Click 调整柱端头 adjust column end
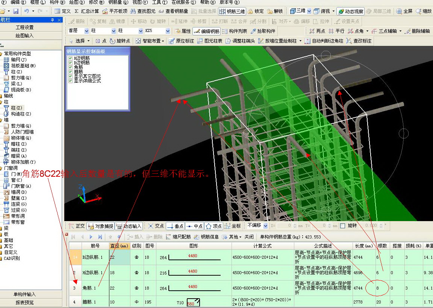Screen dimensions: 433x308 (240, 41)
